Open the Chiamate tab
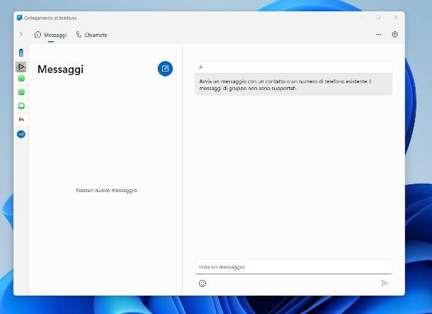 [91, 35]
